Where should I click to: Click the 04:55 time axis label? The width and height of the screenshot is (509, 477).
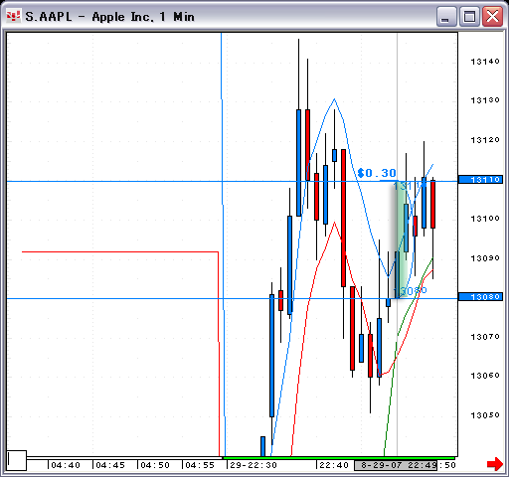pos(200,465)
